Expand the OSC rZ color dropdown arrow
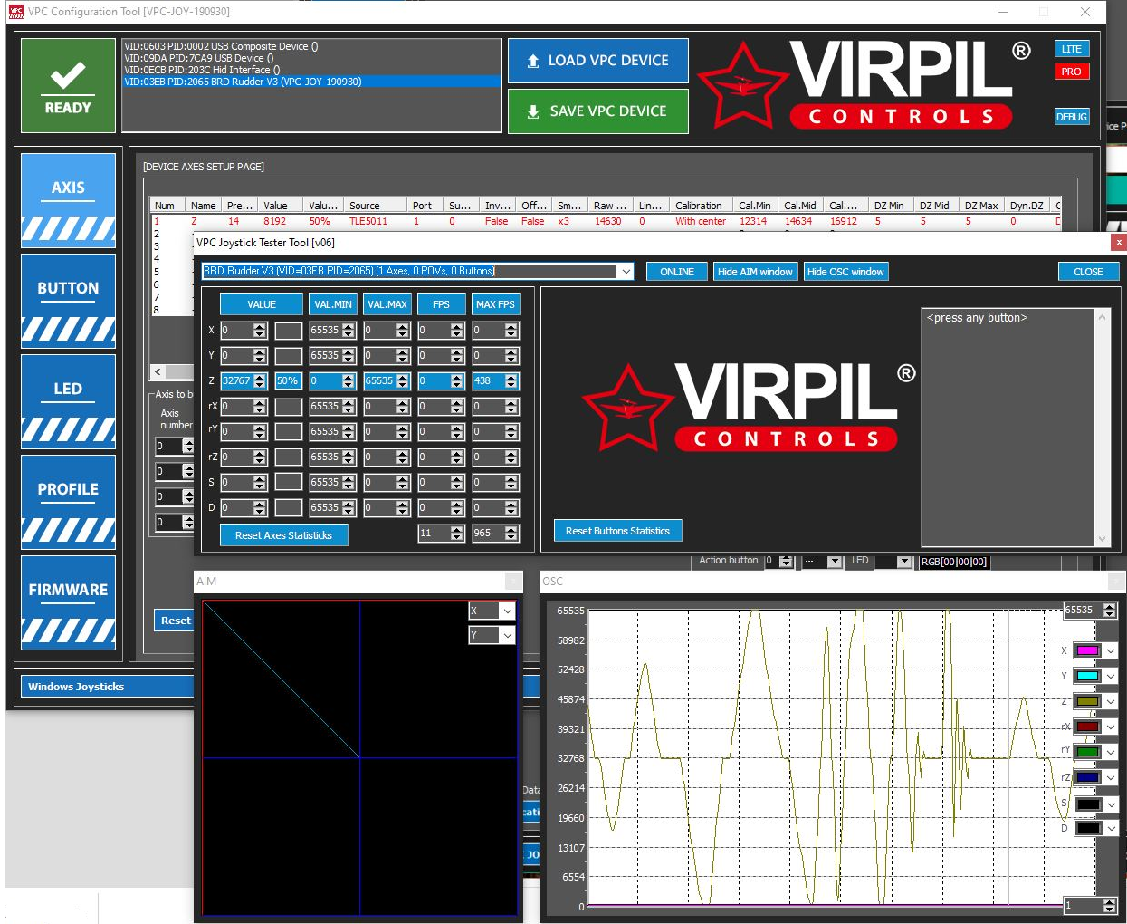The image size is (1127, 924). coord(1111,777)
